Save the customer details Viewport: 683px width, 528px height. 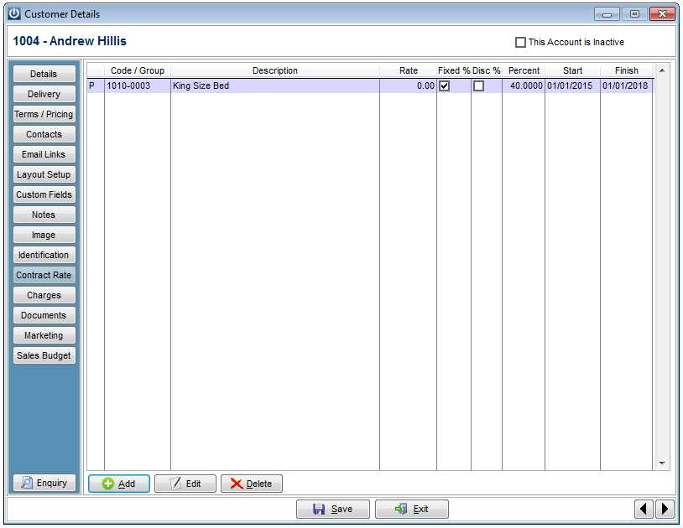(x=333, y=509)
